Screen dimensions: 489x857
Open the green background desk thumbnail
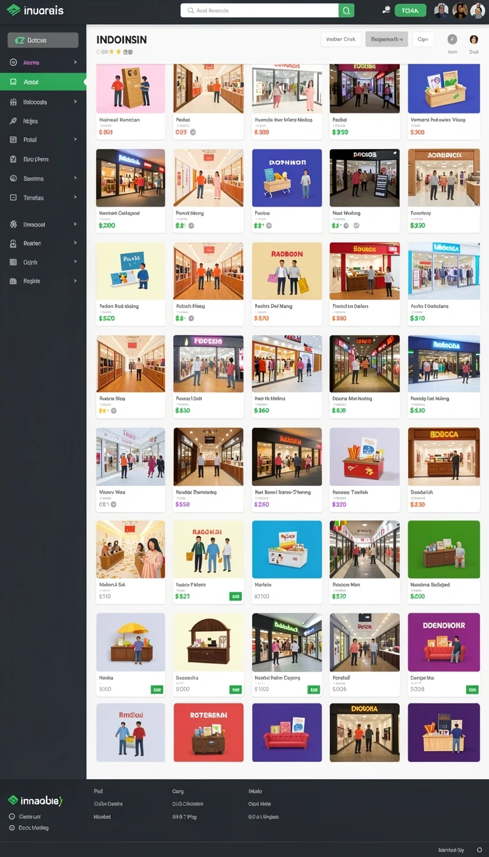coord(444,550)
